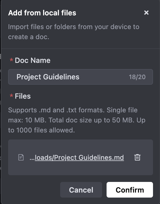The height and width of the screenshot is (204, 160).
Task: Click the Files section label
Action: click(23, 96)
